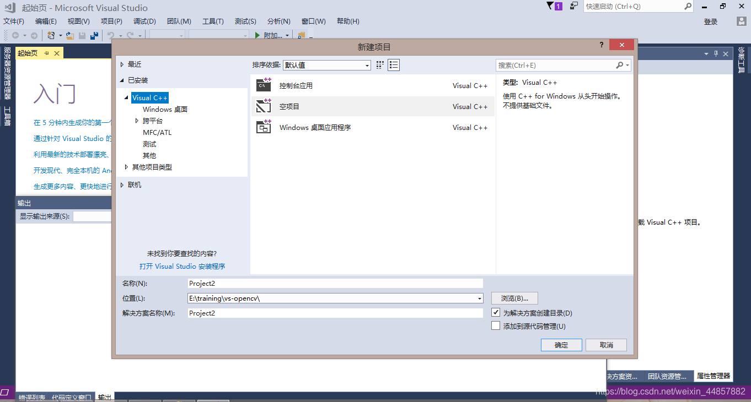751x402 pixels.
Task: Click the green start debugging arrow
Action: pyautogui.click(x=258, y=35)
